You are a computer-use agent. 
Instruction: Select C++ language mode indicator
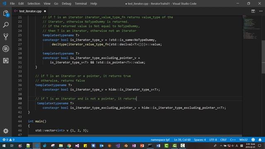point(233,140)
